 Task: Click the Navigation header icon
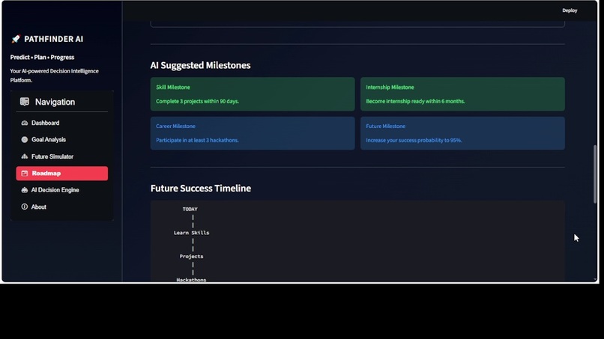point(25,102)
